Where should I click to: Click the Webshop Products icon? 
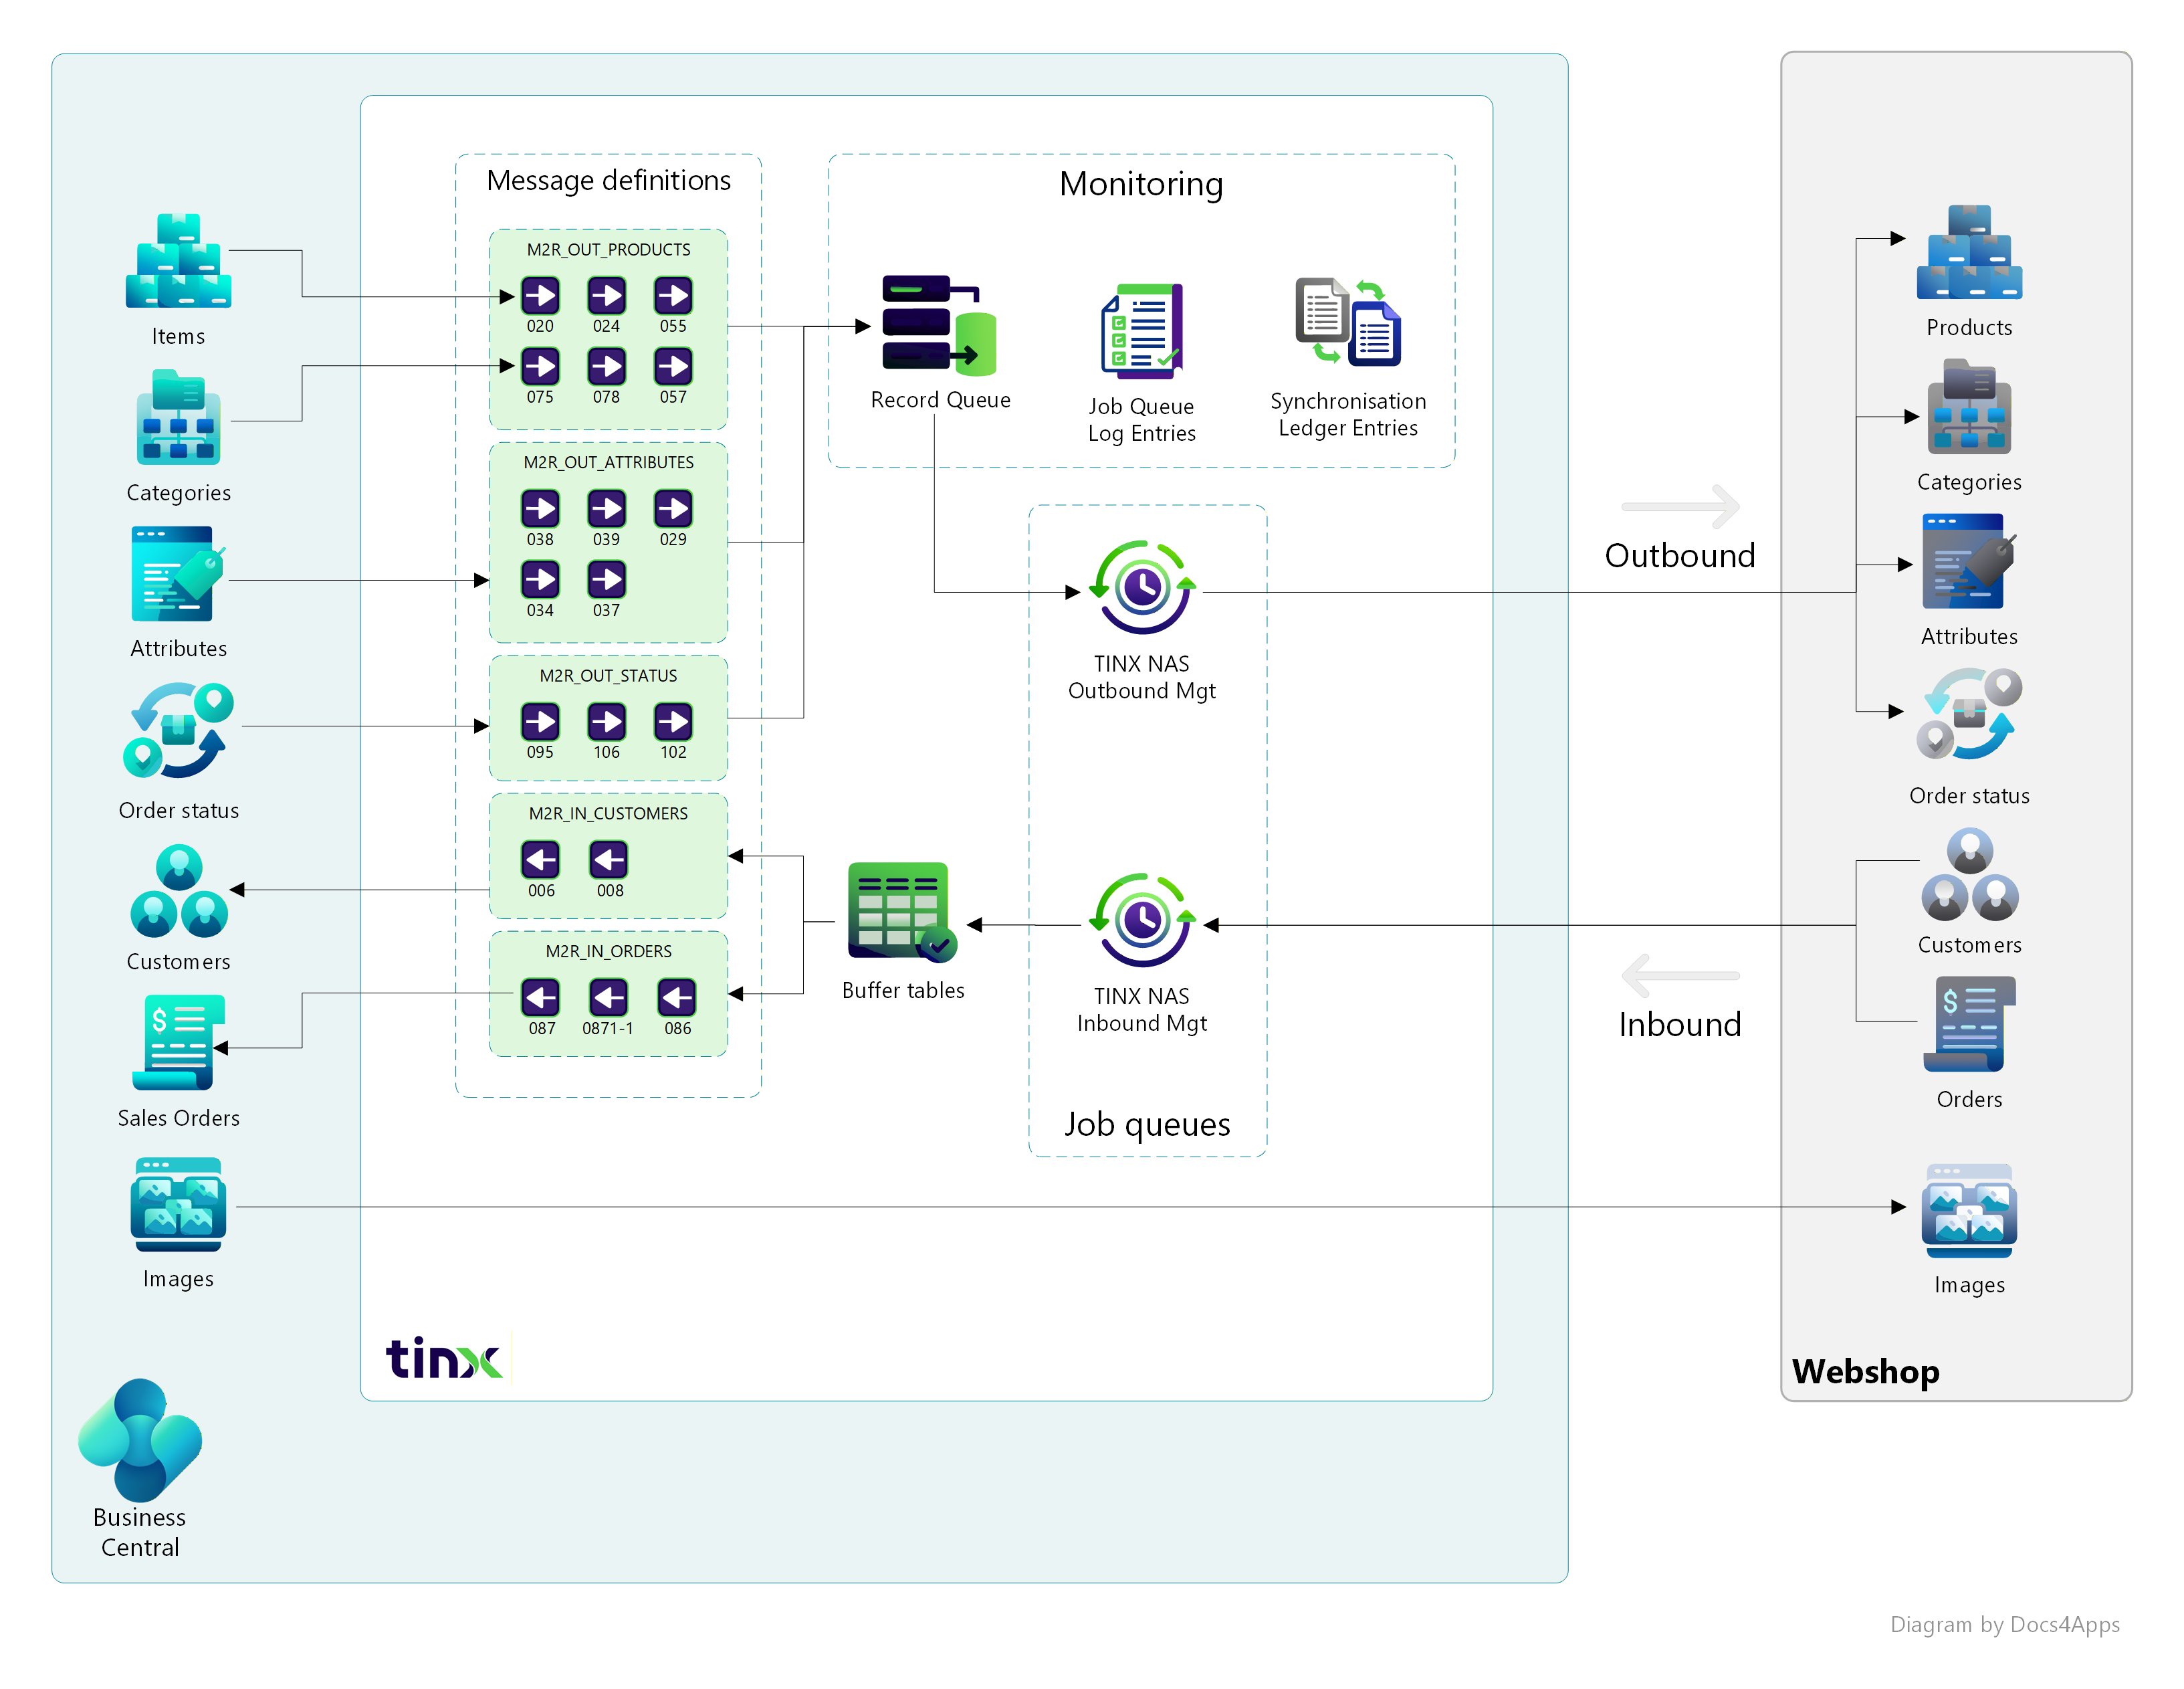[x=1969, y=252]
